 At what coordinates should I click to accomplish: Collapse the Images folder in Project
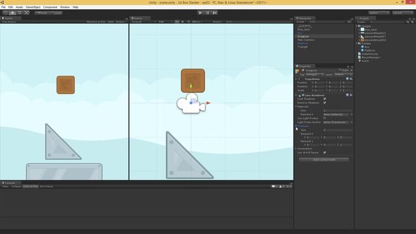coord(357,26)
